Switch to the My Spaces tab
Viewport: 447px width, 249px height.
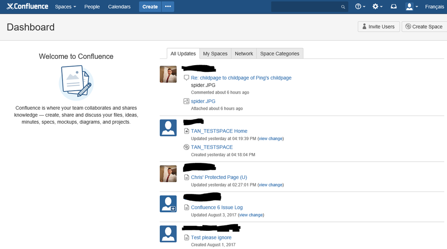[x=215, y=54]
